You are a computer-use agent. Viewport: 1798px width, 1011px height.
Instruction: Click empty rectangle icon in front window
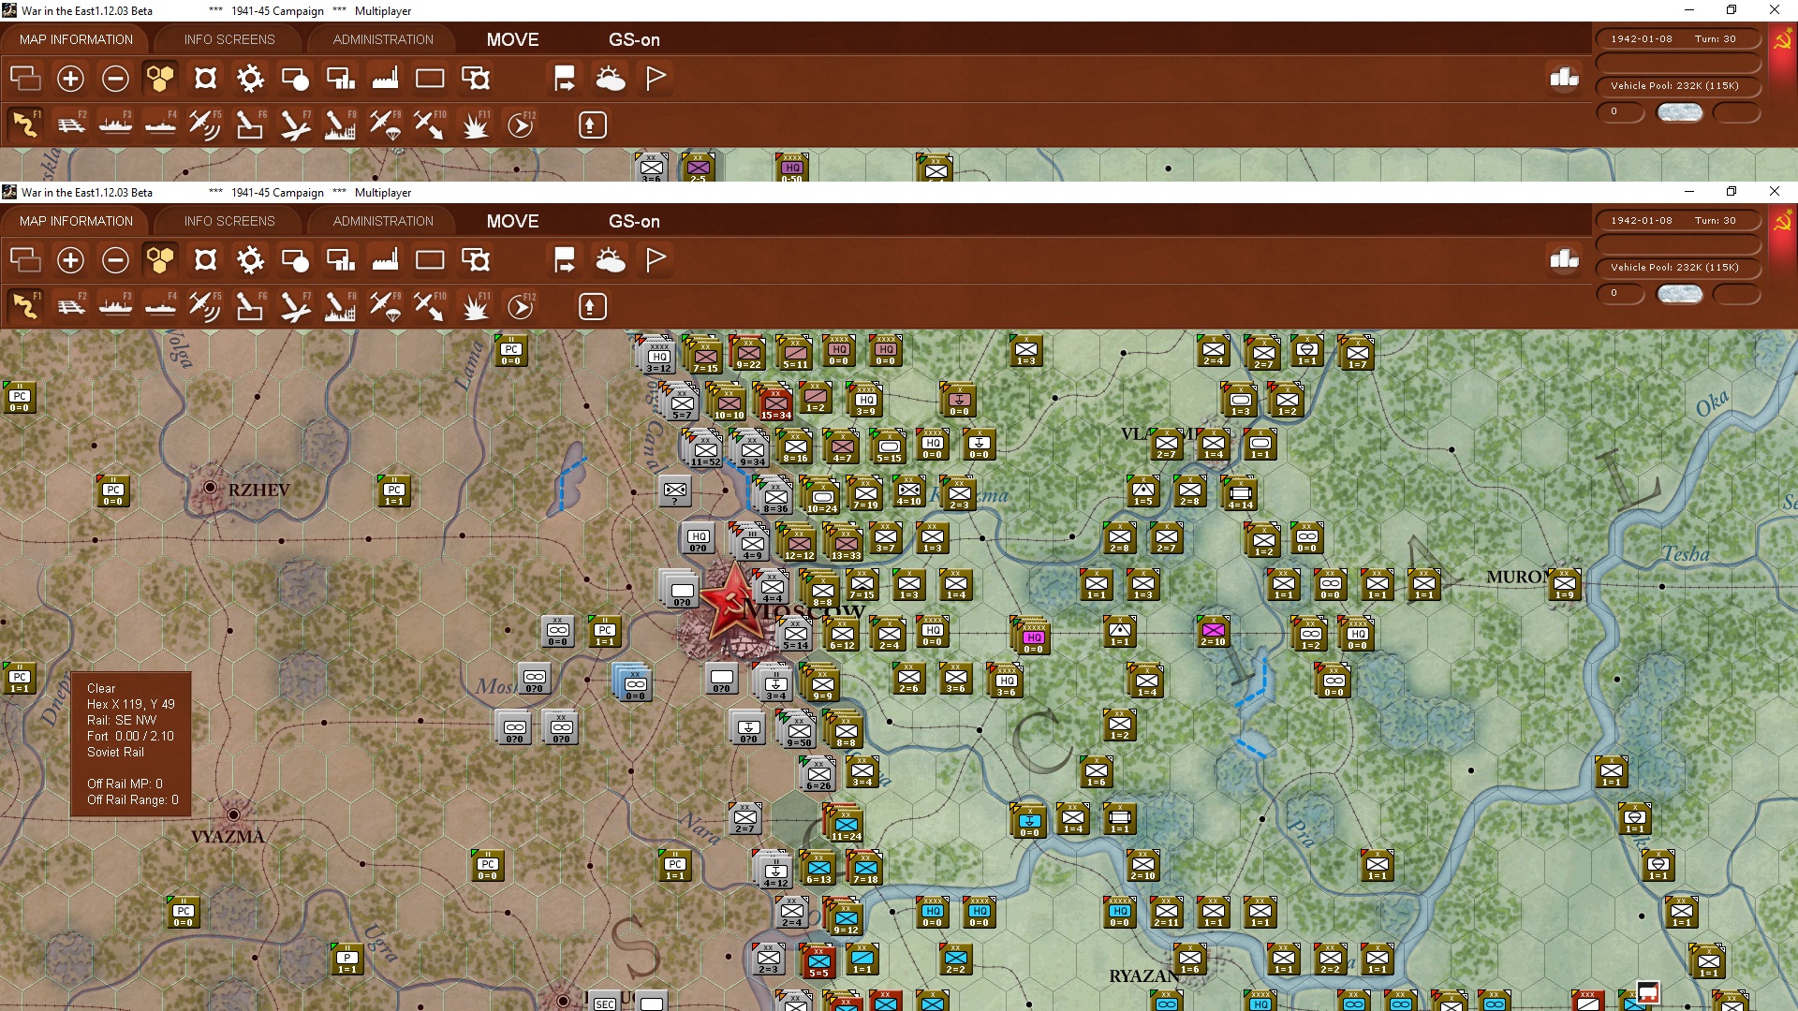point(430,260)
